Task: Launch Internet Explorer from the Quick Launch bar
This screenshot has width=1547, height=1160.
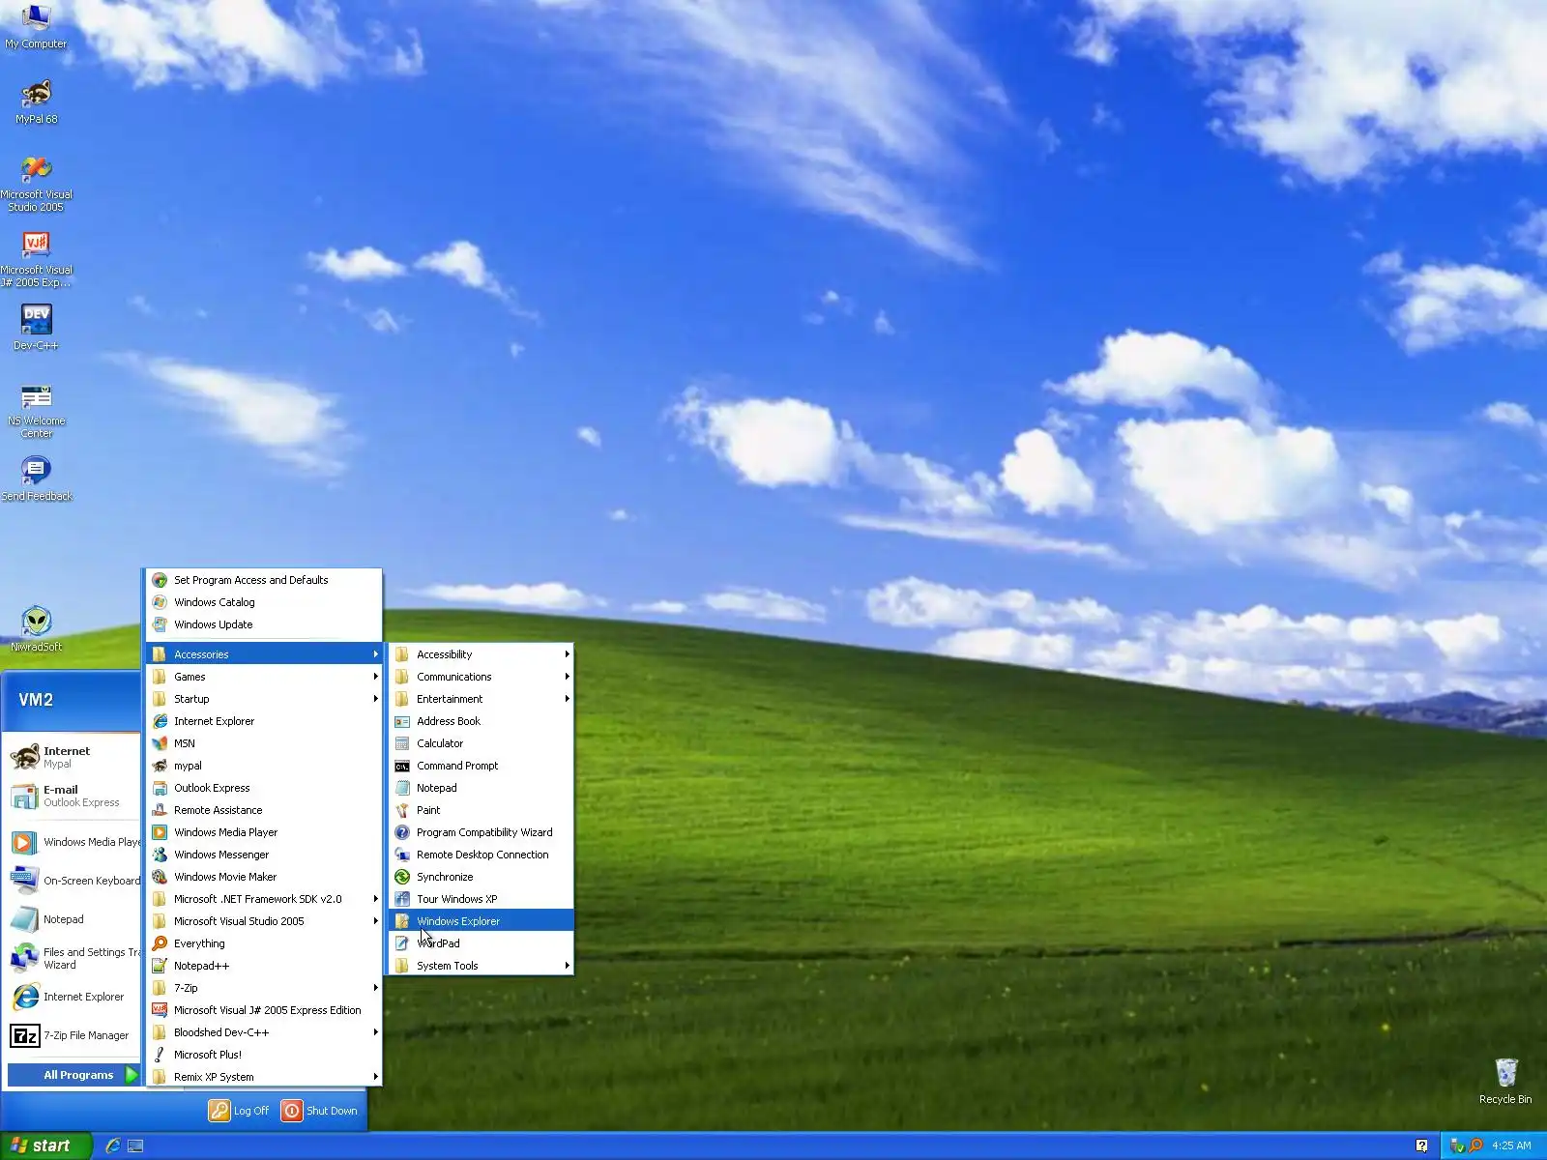Action: pos(113,1145)
